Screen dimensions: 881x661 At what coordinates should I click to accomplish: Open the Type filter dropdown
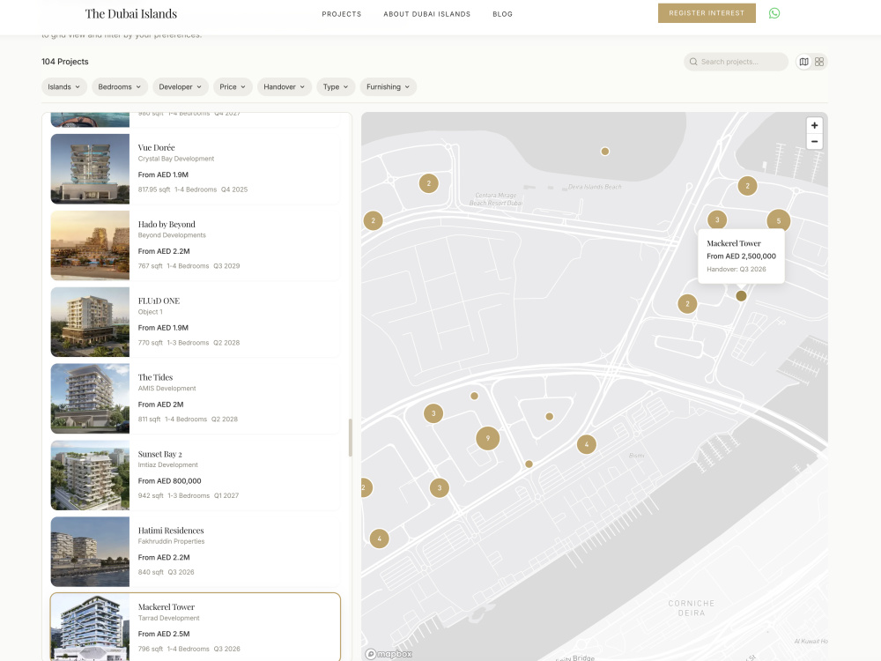coord(336,86)
